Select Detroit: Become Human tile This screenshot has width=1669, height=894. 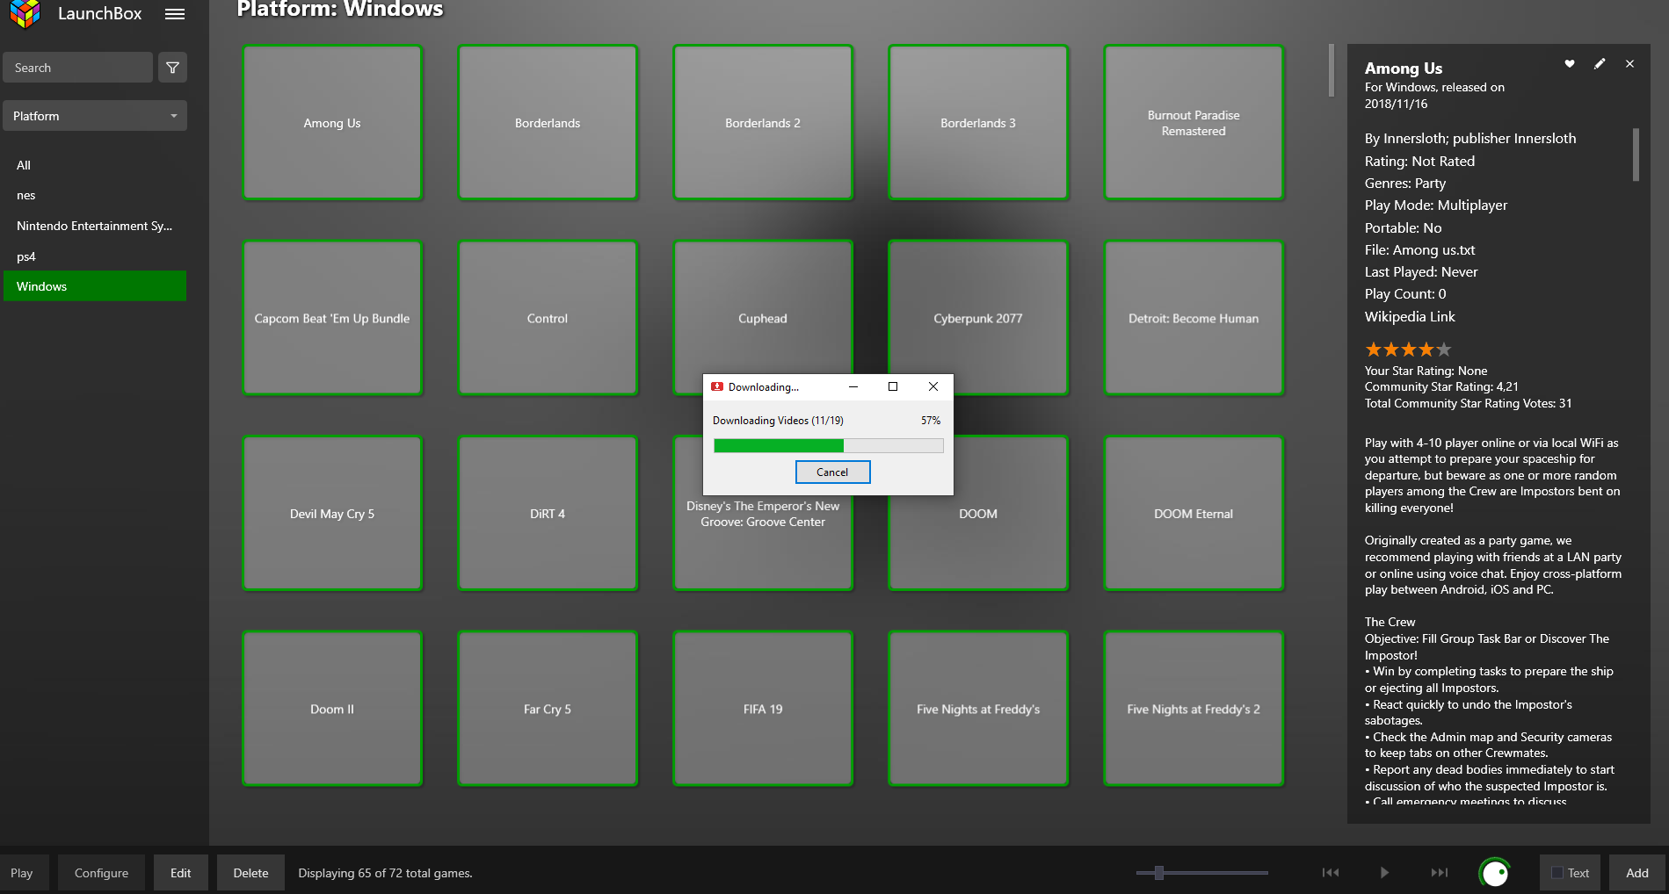[1194, 318]
